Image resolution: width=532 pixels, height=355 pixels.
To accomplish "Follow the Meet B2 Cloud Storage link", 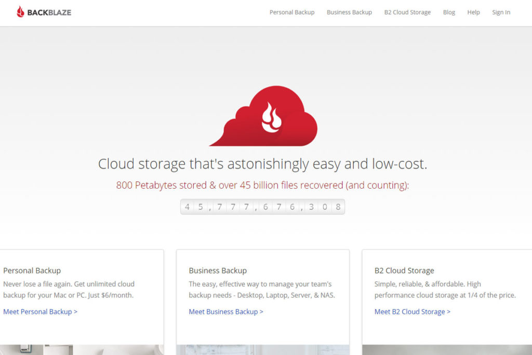I will click(412, 311).
